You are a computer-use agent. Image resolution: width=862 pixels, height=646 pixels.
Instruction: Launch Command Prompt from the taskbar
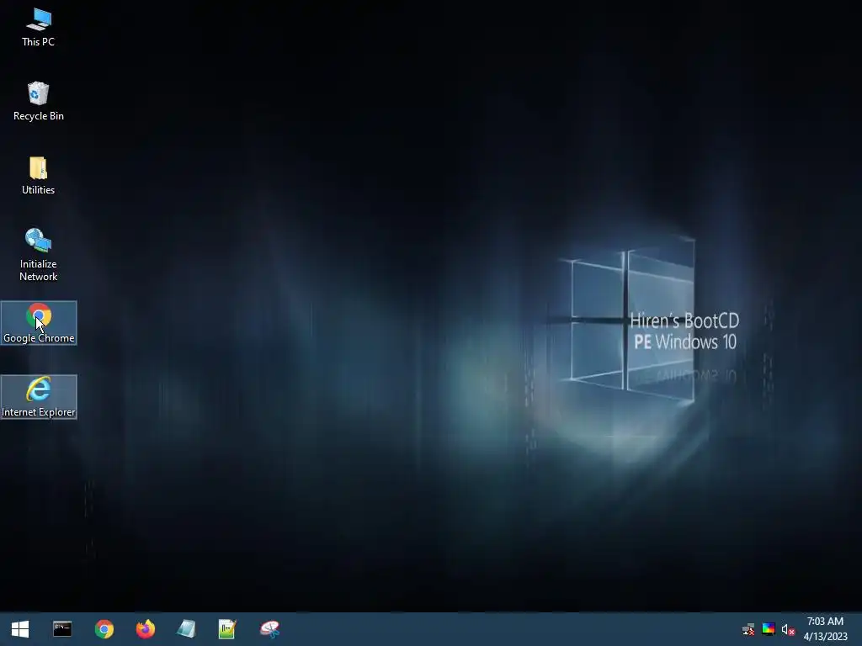click(x=62, y=629)
